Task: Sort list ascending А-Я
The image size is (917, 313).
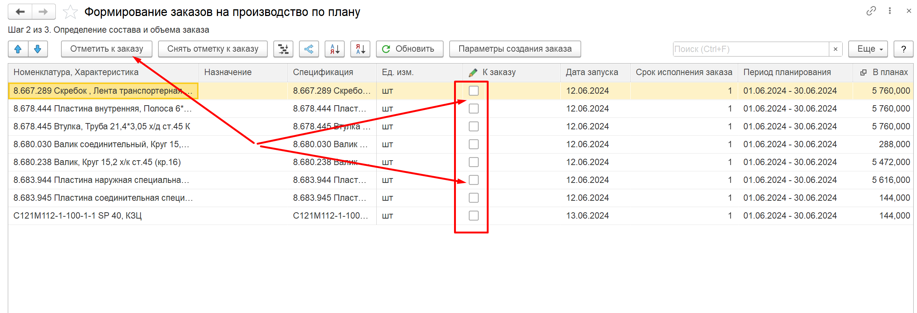Action: tap(335, 49)
